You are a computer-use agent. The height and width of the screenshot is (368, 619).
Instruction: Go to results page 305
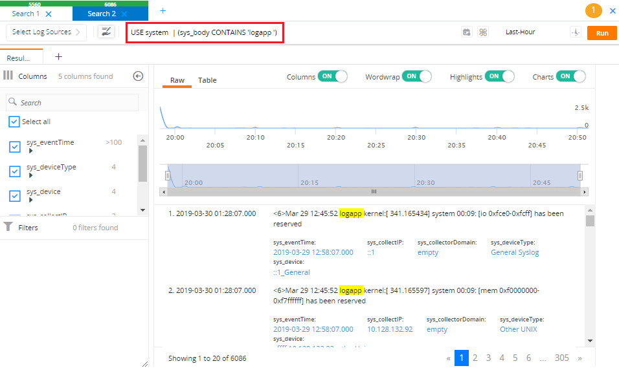coord(562,358)
